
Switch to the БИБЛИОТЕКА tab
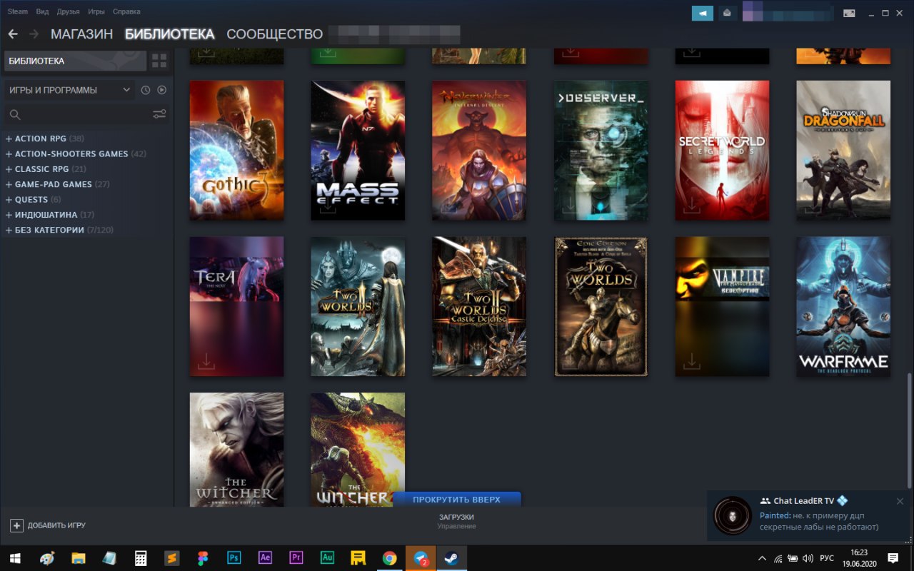click(x=169, y=34)
